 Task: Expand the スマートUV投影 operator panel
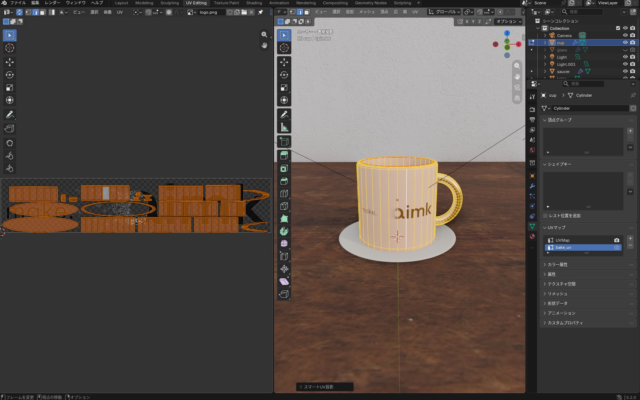[324, 387]
